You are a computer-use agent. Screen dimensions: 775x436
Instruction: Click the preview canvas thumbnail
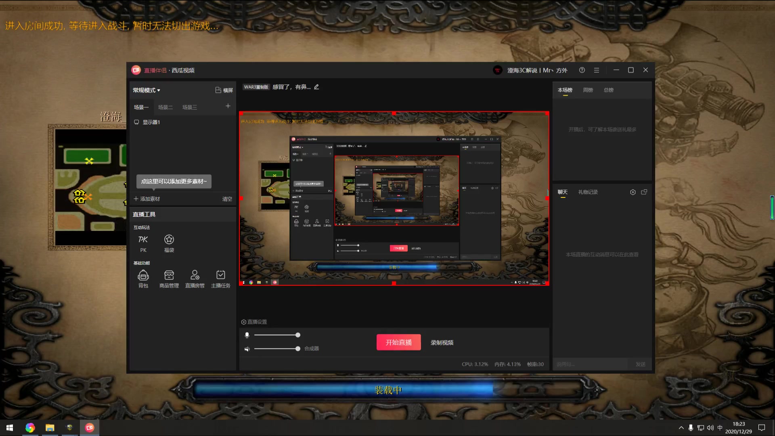(x=394, y=198)
